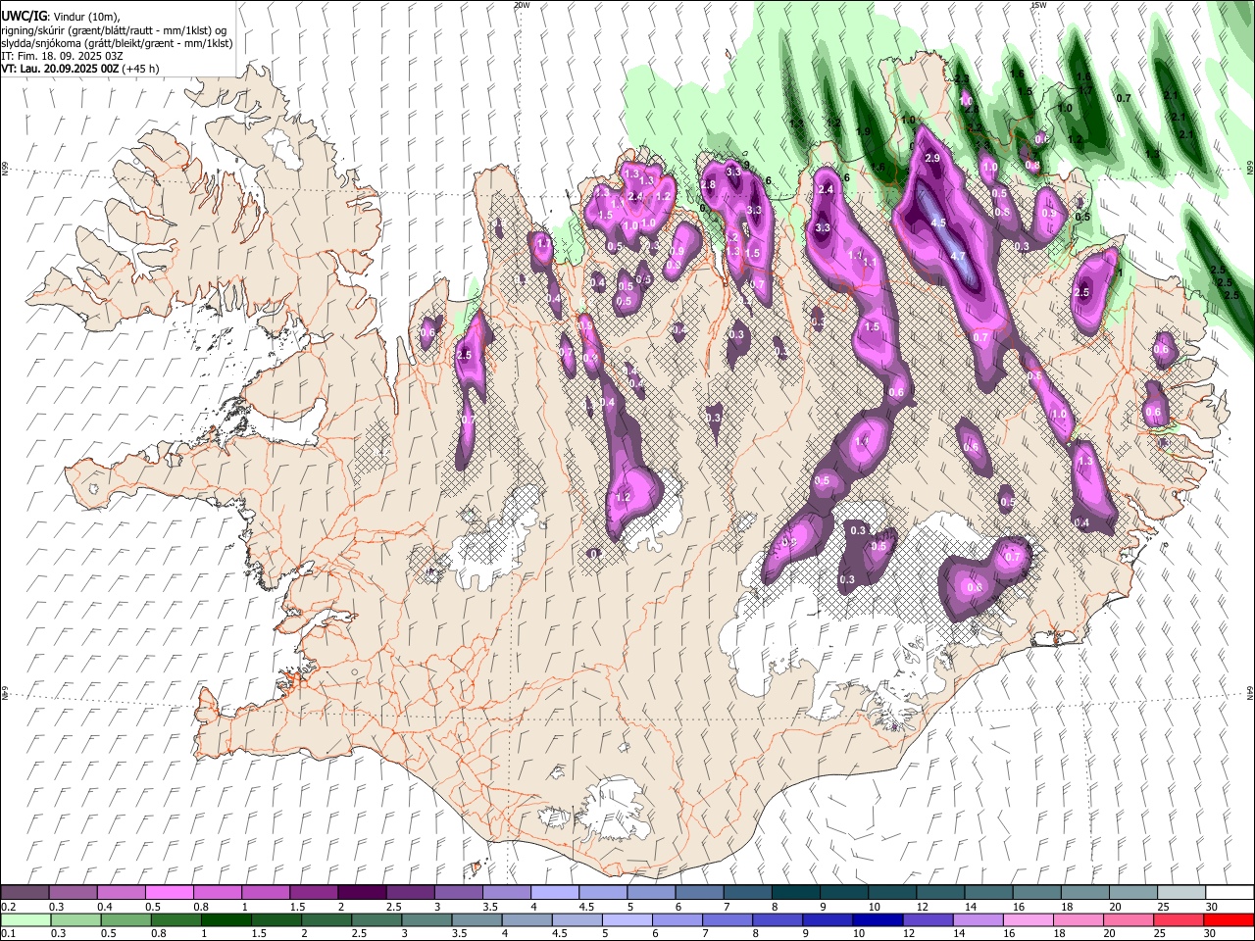The height and width of the screenshot is (941, 1255).
Task: Pick the darkest purple 2 snow legend swatch
Action: tap(362, 892)
